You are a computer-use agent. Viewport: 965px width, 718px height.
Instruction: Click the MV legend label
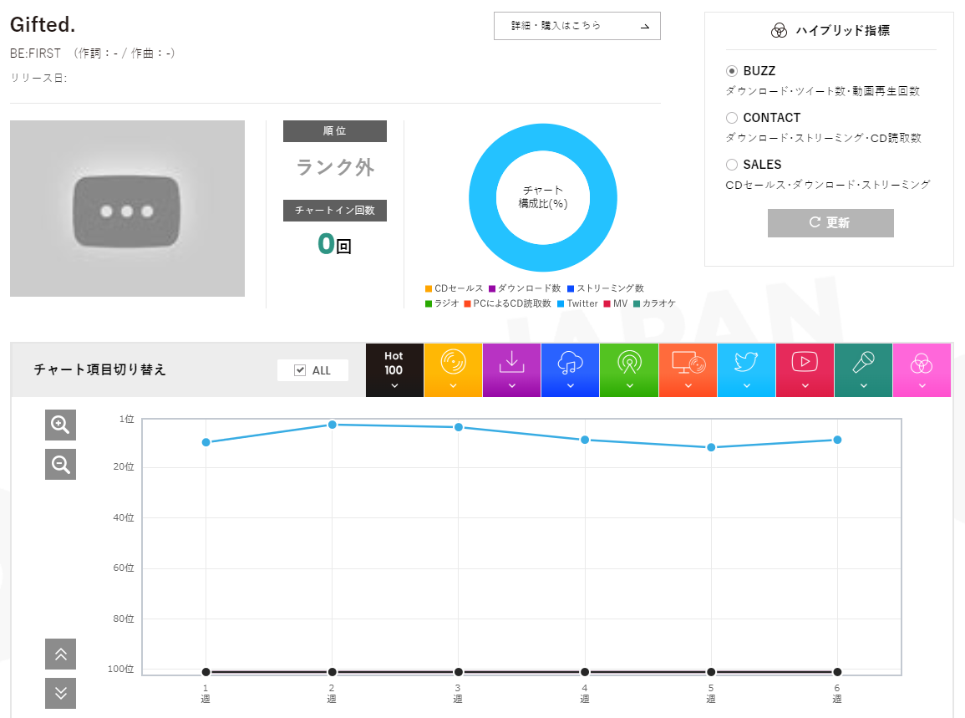pyautogui.click(x=620, y=303)
